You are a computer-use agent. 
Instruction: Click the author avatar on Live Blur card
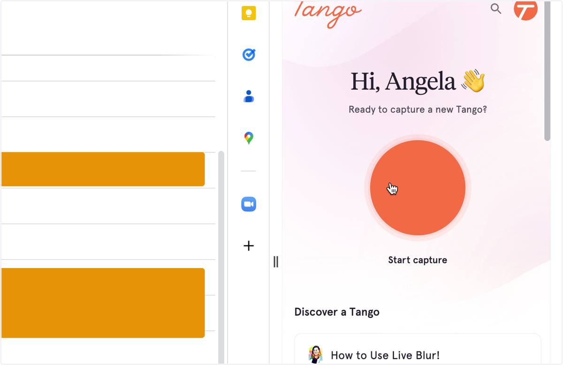click(x=315, y=355)
